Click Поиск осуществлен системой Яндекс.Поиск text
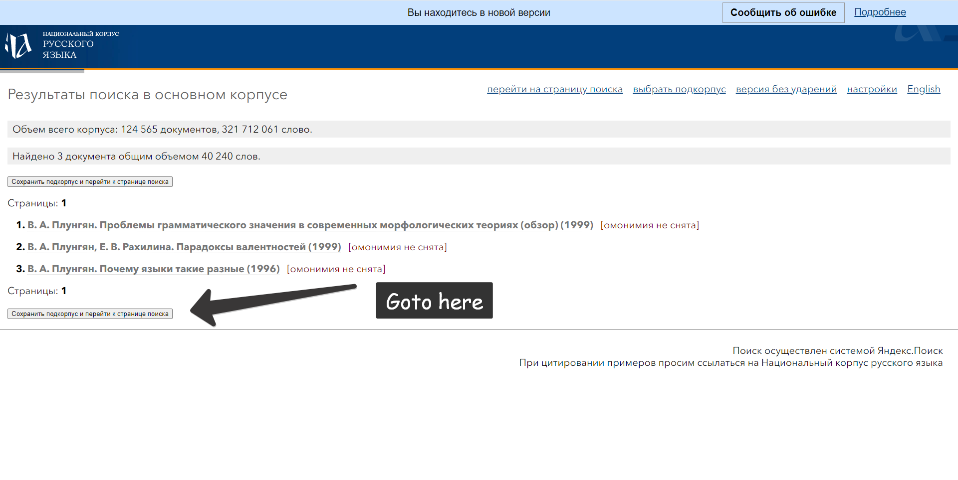The width and height of the screenshot is (958, 480). point(838,351)
